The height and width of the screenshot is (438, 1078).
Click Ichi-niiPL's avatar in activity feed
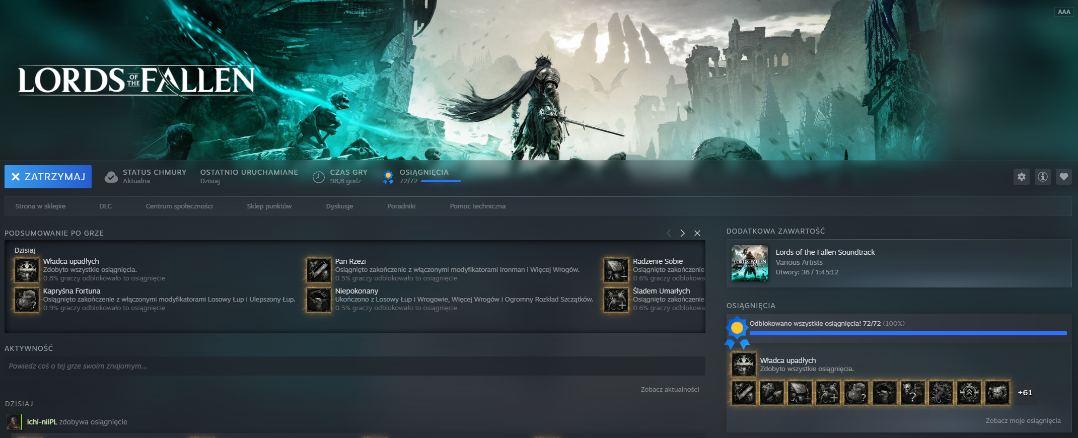14,422
